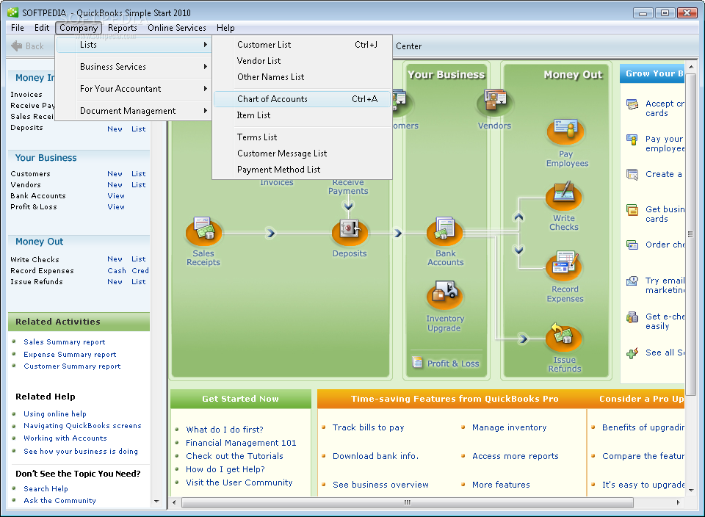Click the Record Expenses icon
Image resolution: width=705 pixels, height=517 pixels.
pyautogui.click(x=563, y=266)
